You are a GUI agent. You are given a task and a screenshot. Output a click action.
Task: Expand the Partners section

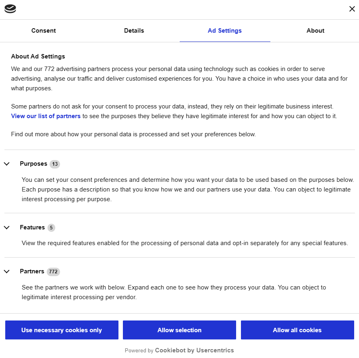[x=31, y=271]
